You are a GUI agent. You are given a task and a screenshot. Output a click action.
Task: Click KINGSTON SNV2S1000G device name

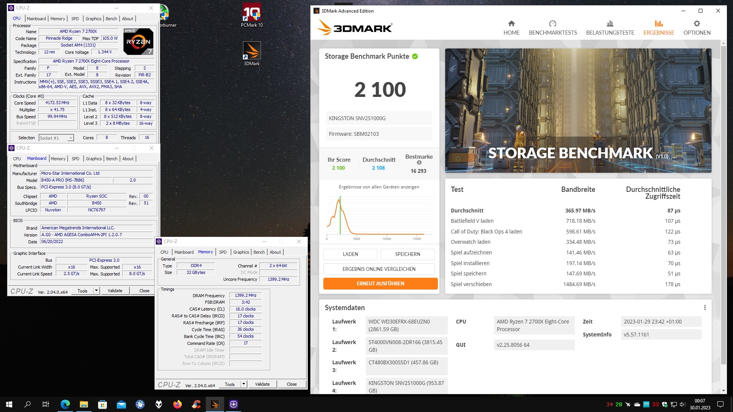357,118
